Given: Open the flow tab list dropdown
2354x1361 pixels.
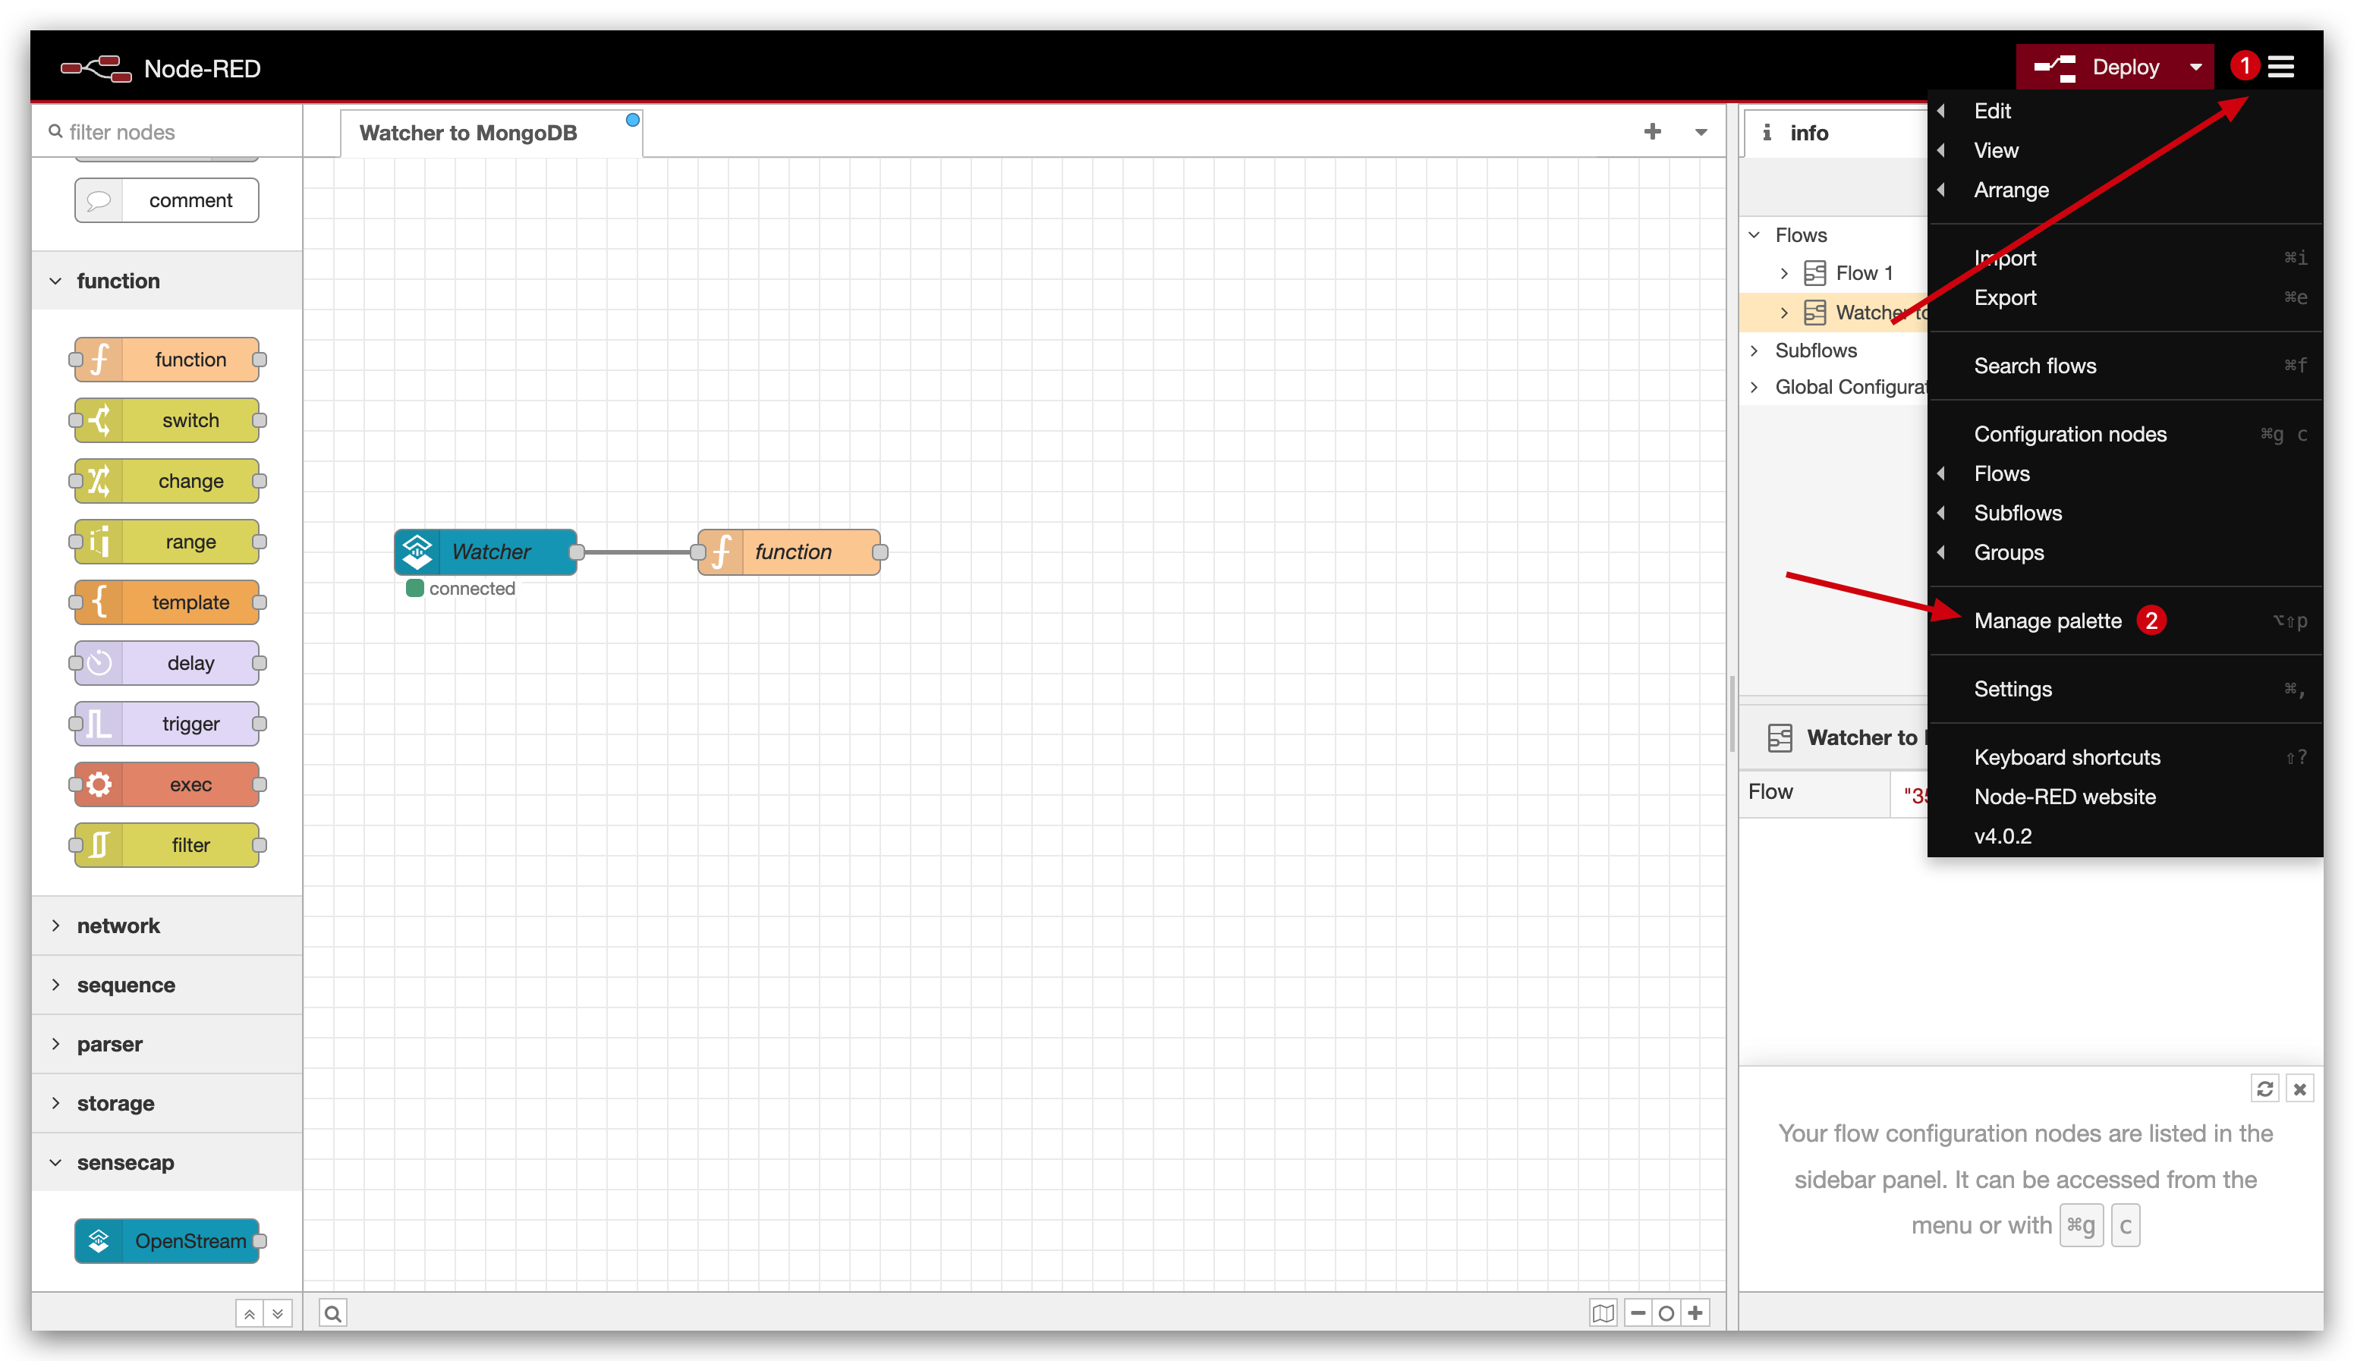Looking at the screenshot, I should click(1701, 133).
